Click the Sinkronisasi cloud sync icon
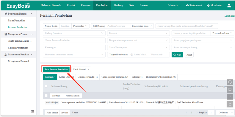The image size is (235, 117). (187, 5)
